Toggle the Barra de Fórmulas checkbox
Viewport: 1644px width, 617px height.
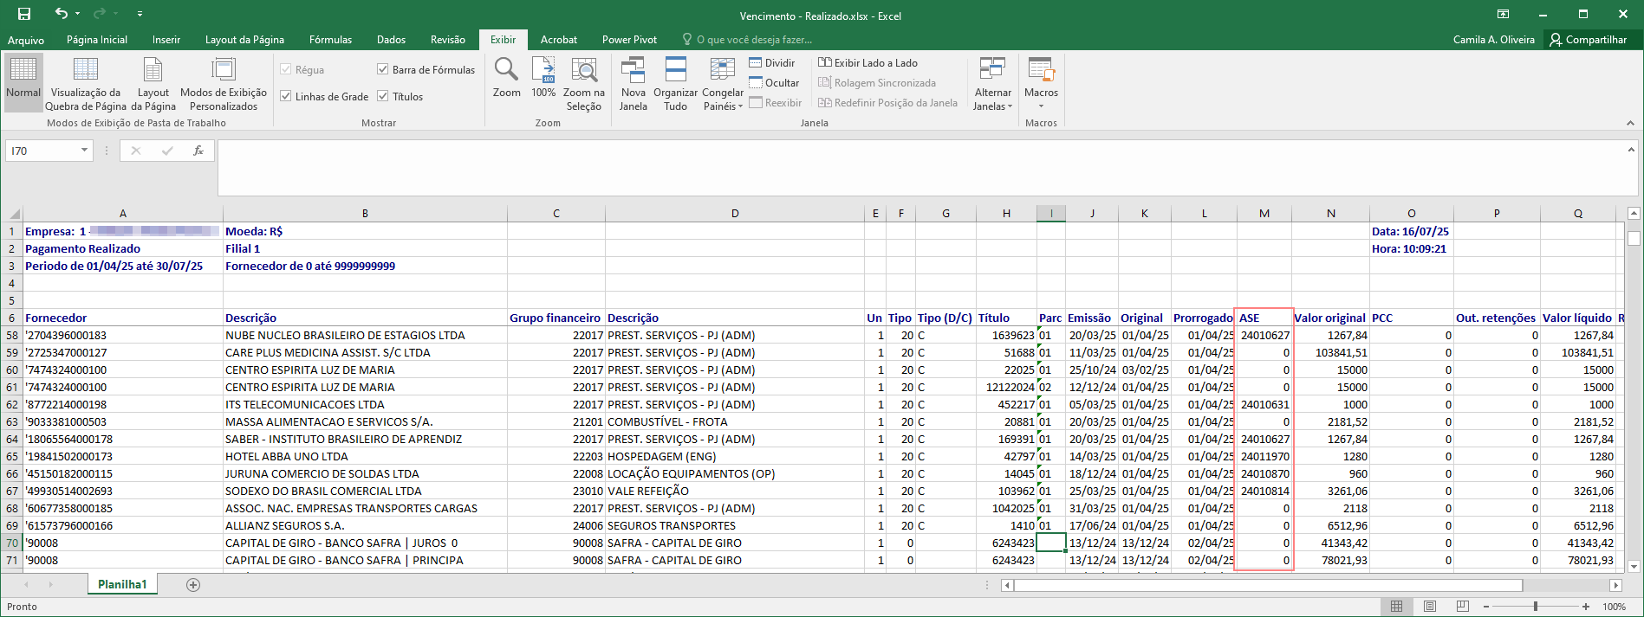(x=382, y=69)
